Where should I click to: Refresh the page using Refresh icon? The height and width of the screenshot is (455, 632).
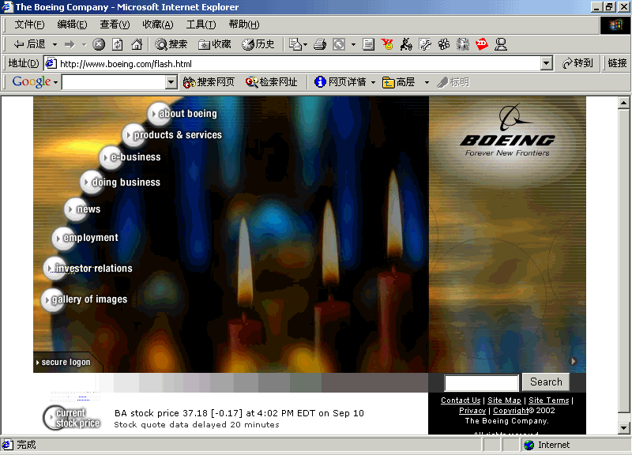117,44
